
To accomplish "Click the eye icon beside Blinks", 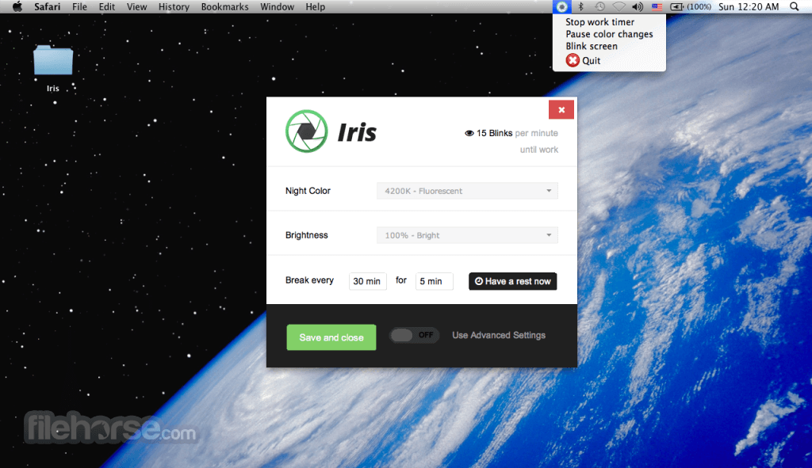I will (x=469, y=133).
